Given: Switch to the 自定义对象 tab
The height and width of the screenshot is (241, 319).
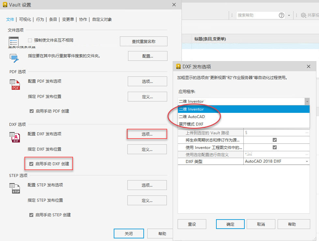Looking at the screenshot, I should point(102,19).
